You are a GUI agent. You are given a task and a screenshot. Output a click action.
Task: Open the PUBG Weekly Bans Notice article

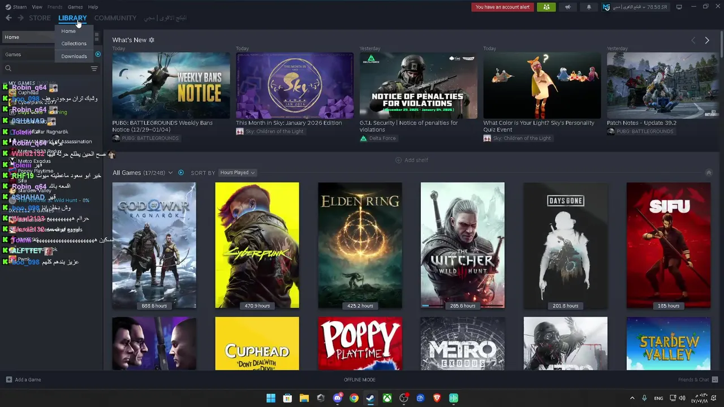(x=171, y=86)
